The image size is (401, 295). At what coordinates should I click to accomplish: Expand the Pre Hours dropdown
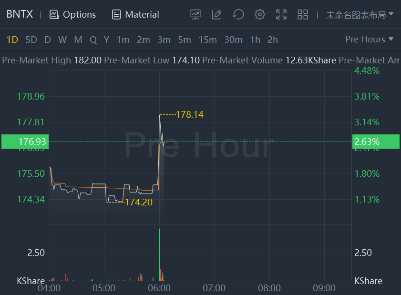(370, 39)
